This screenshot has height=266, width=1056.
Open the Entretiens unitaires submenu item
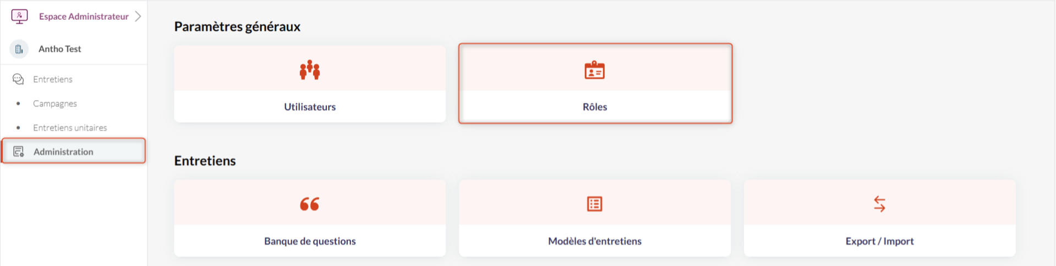[x=70, y=128]
